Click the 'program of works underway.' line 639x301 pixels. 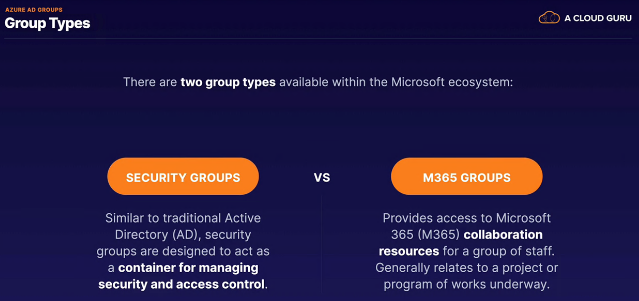[x=467, y=285]
